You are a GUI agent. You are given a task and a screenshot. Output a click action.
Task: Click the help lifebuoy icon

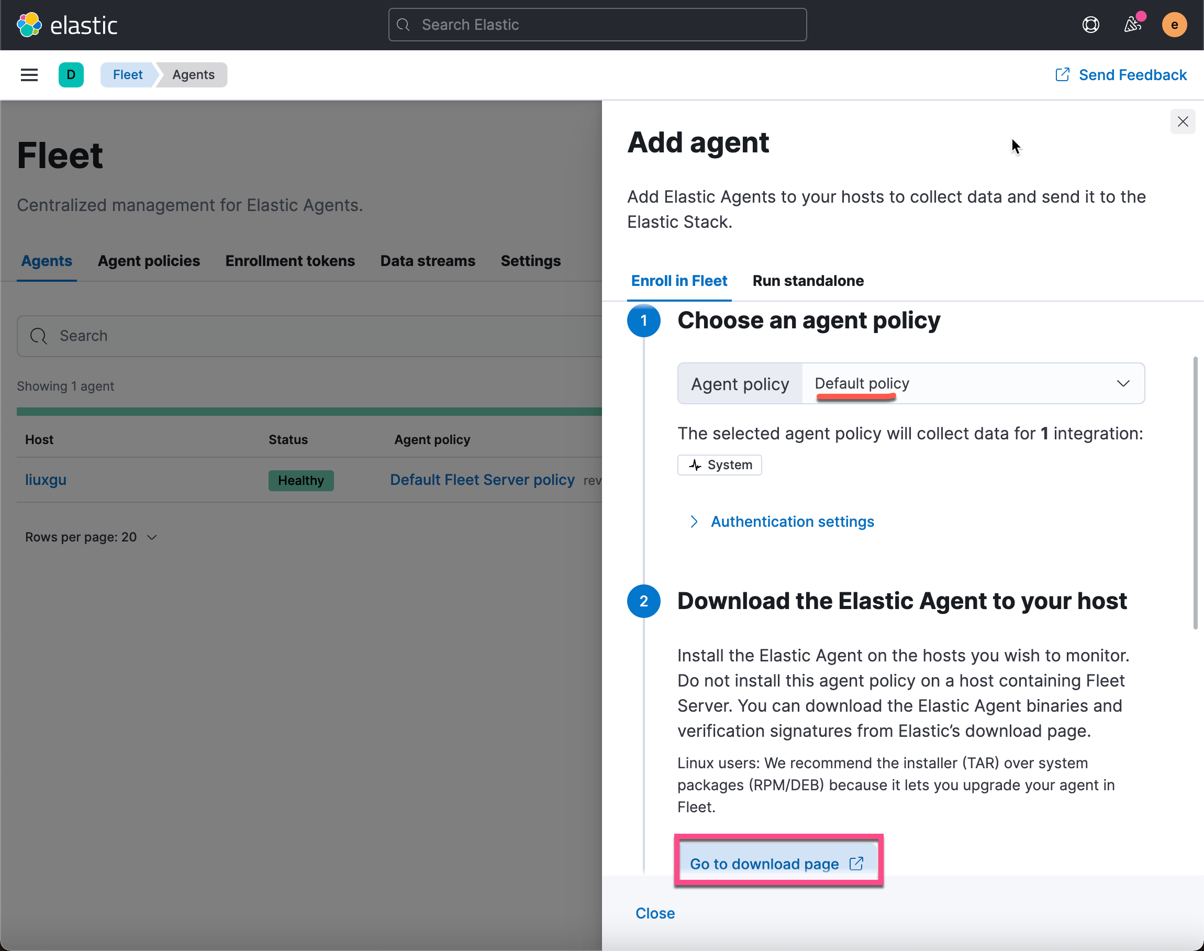coord(1090,25)
